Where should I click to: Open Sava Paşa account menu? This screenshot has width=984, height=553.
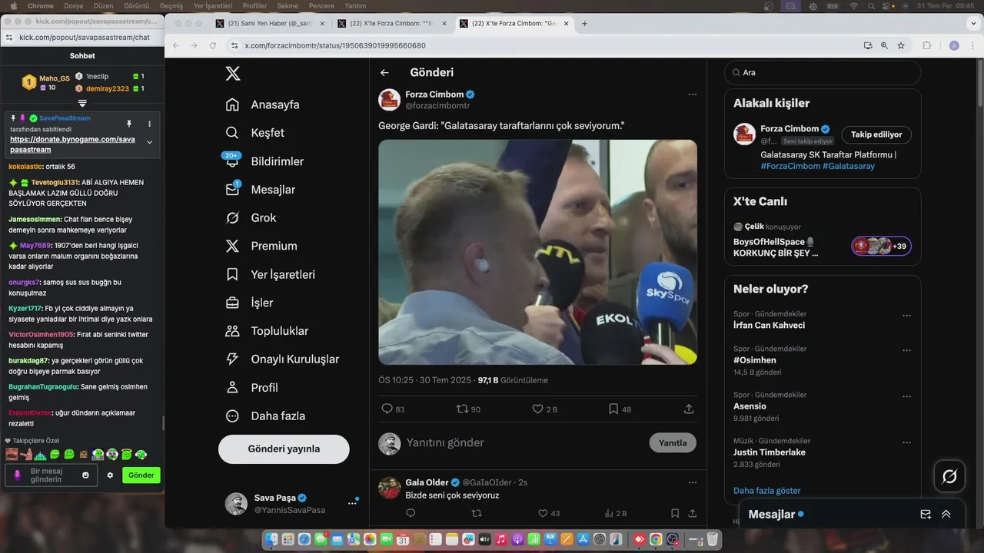[x=352, y=503]
